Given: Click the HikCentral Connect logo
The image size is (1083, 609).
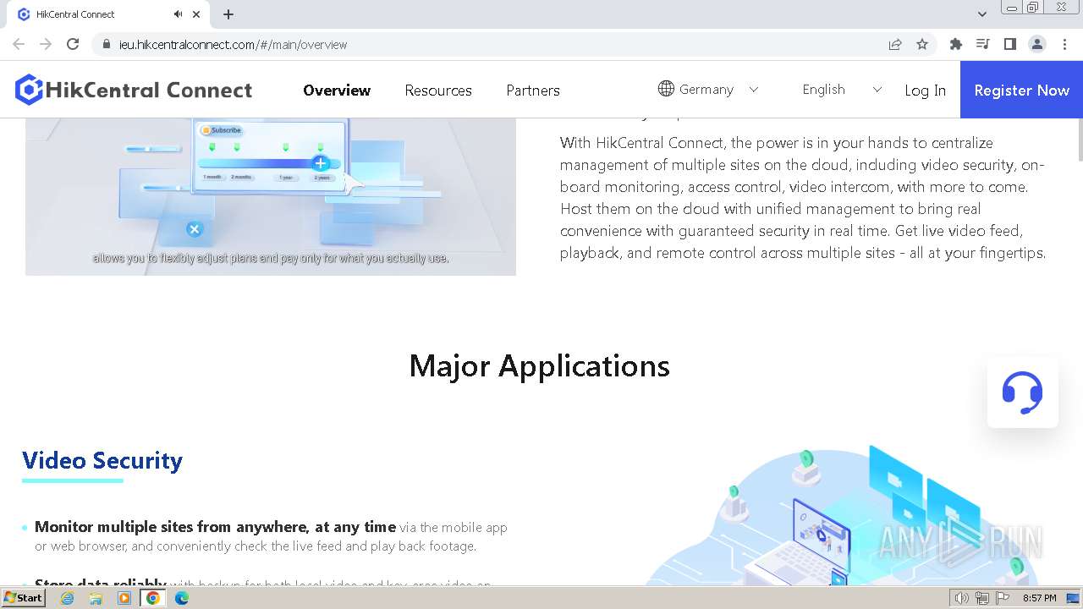Looking at the screenshot, I should coord(134,90).
